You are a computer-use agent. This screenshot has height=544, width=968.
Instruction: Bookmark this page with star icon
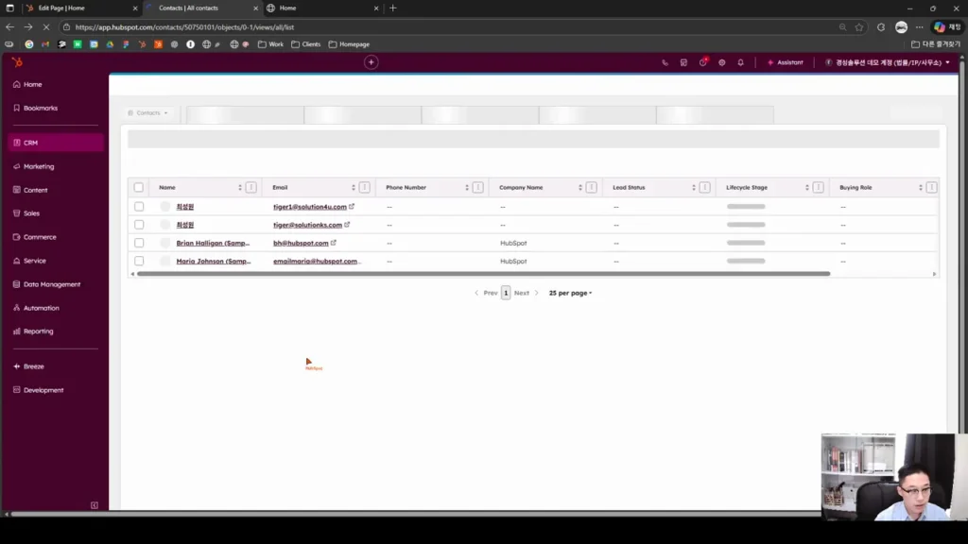pos(859,27)
